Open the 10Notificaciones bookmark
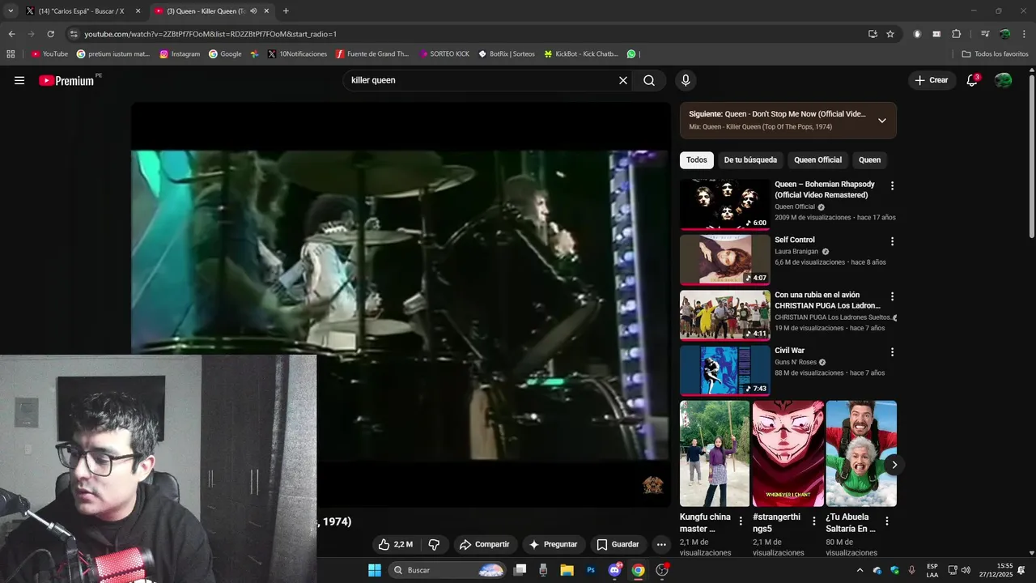The height and width of the screenshot is (583, 1036). (296, 53)
